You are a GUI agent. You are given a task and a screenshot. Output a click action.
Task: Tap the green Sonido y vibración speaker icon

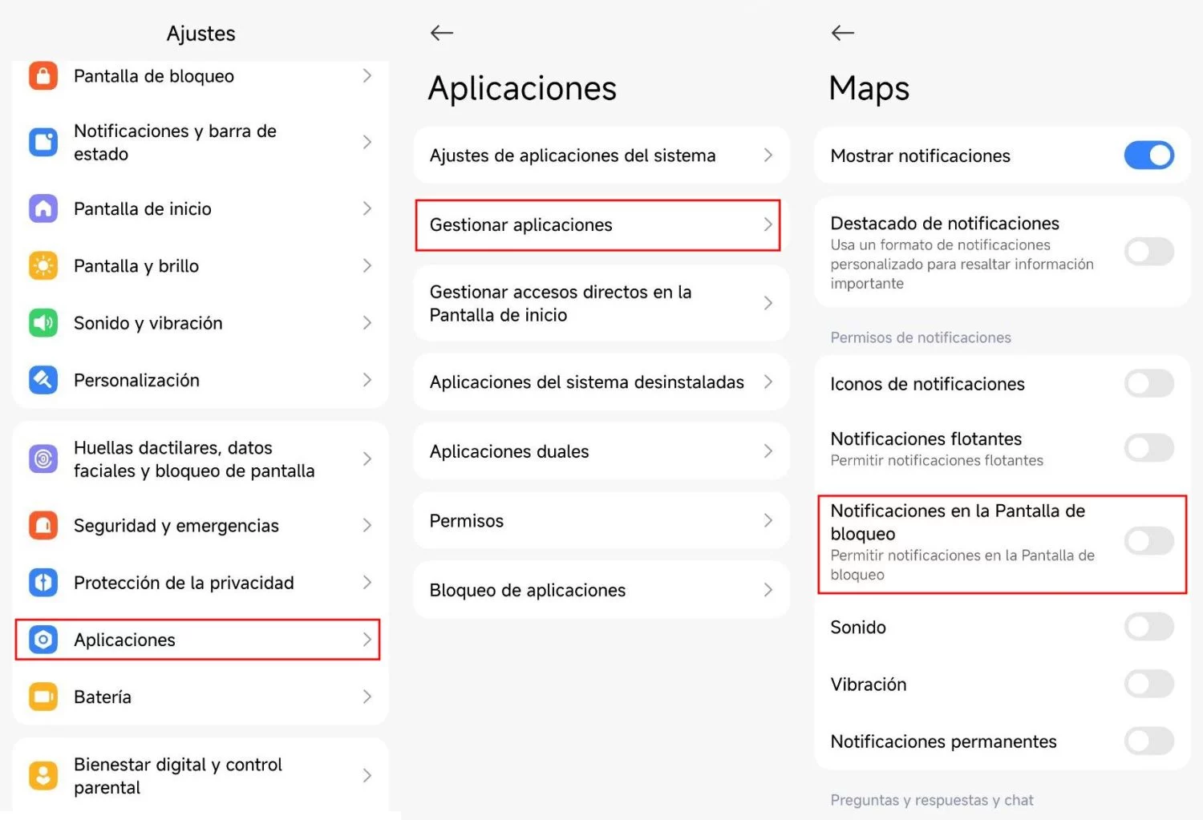43,323
